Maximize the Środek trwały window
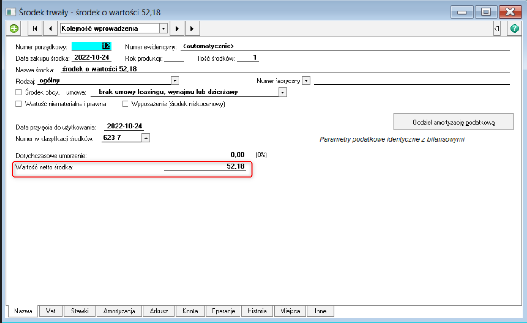This screenshot has width=527, height=323. pos(486,12)
